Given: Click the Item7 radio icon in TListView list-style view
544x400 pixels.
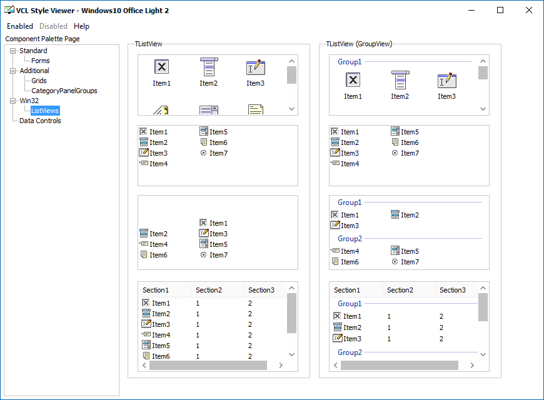Looking at the screenshot, I should pos(204,254).
